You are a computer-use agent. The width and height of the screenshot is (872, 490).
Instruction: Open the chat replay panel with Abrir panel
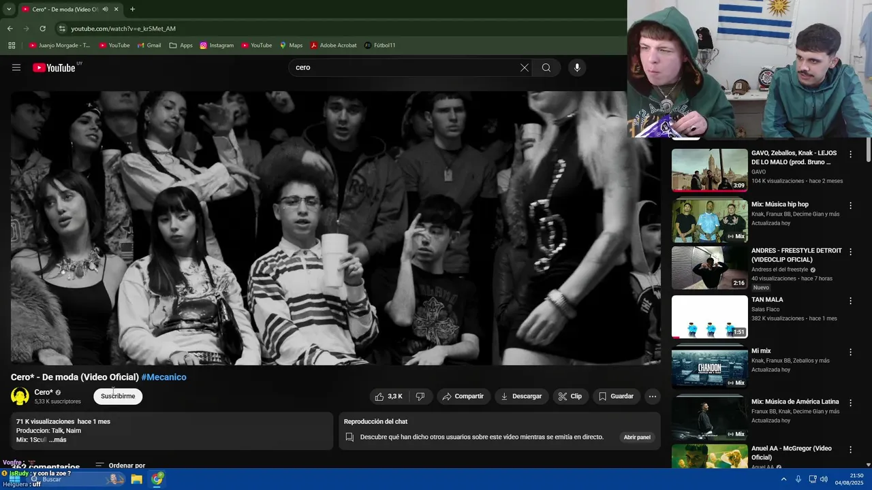click(x=637, y=437)
